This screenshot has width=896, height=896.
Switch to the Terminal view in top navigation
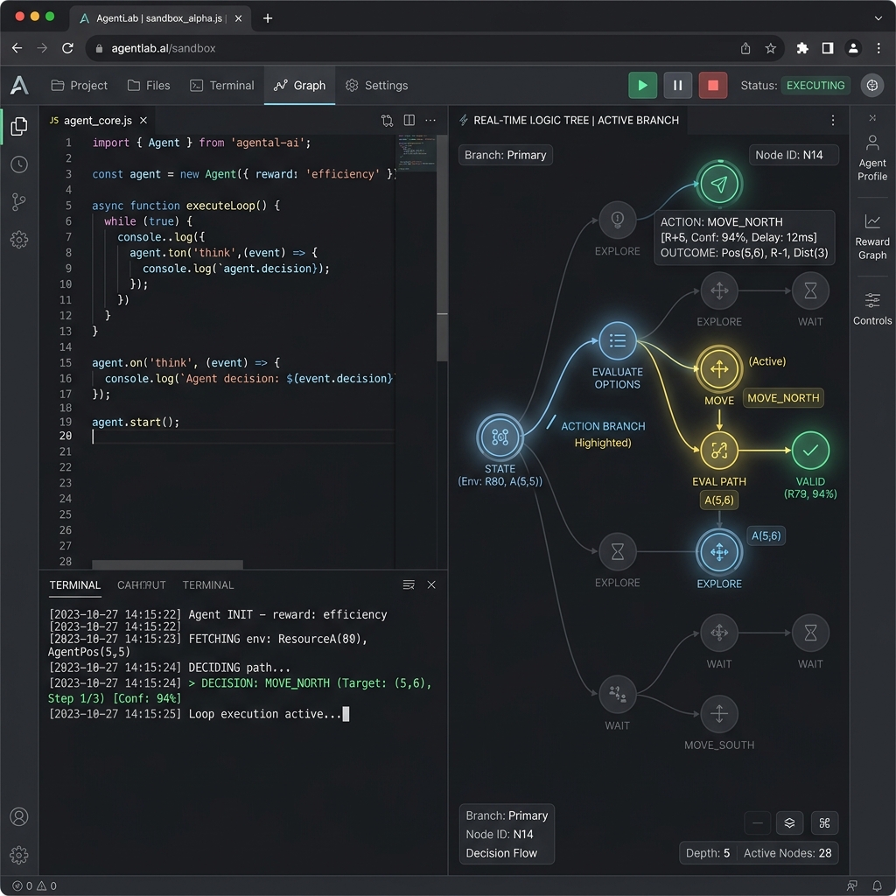221,85
